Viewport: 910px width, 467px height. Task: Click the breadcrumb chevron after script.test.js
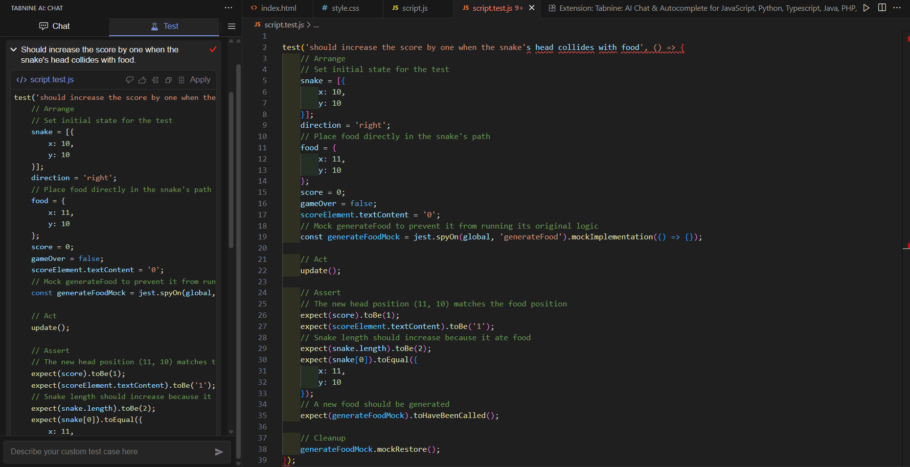tap(309, 25)
